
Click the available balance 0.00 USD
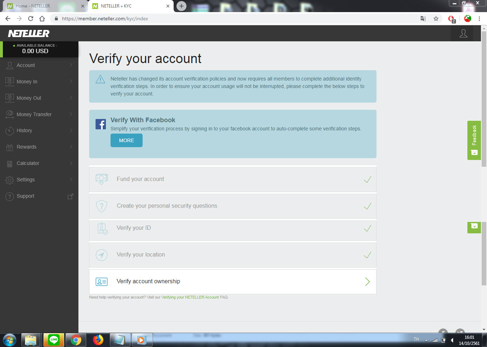point(35,51)
